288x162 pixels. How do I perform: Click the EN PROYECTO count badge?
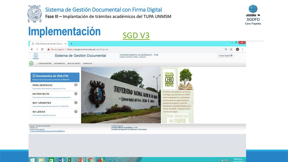tap(76, 94)
